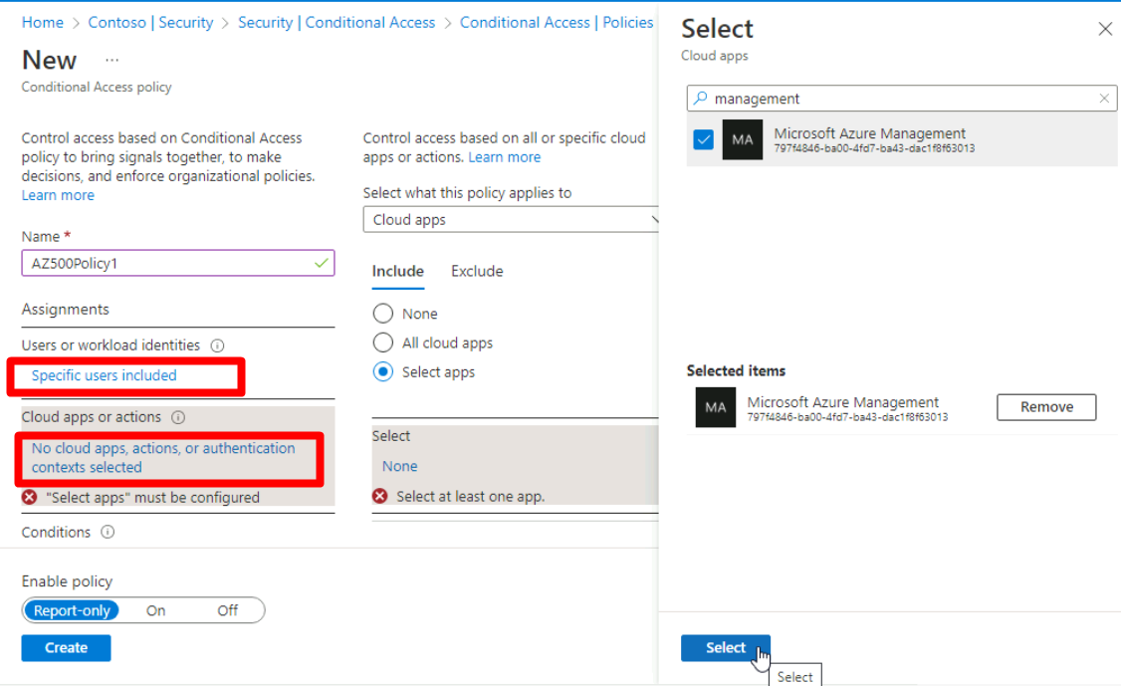Remove Microsoft Azure Management from selected items
This screenshot has width=1121, height=686.
coord(1046,407)
